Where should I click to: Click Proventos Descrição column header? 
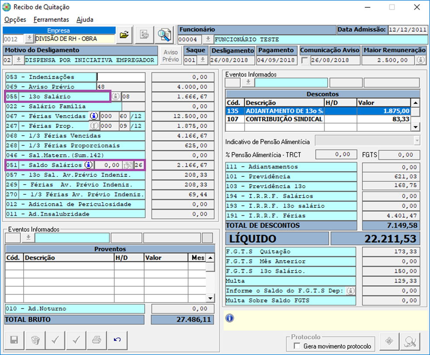[69, 258]
